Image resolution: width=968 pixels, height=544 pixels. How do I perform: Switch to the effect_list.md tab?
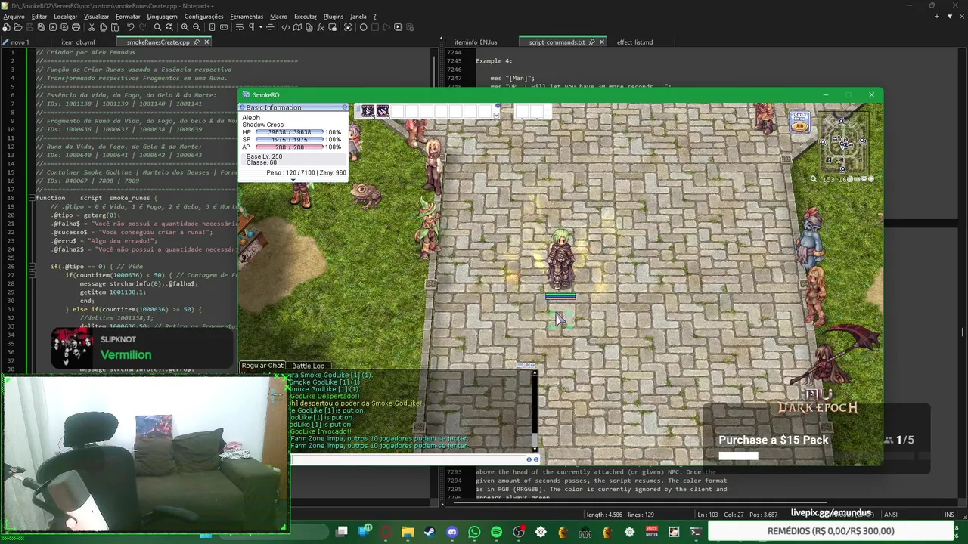point(634,42)
